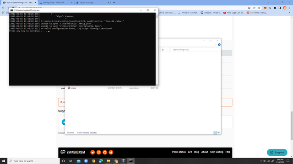Open the notification center

(288, 161)
